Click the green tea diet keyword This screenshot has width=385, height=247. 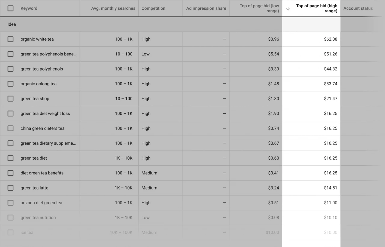coord(34,158)
